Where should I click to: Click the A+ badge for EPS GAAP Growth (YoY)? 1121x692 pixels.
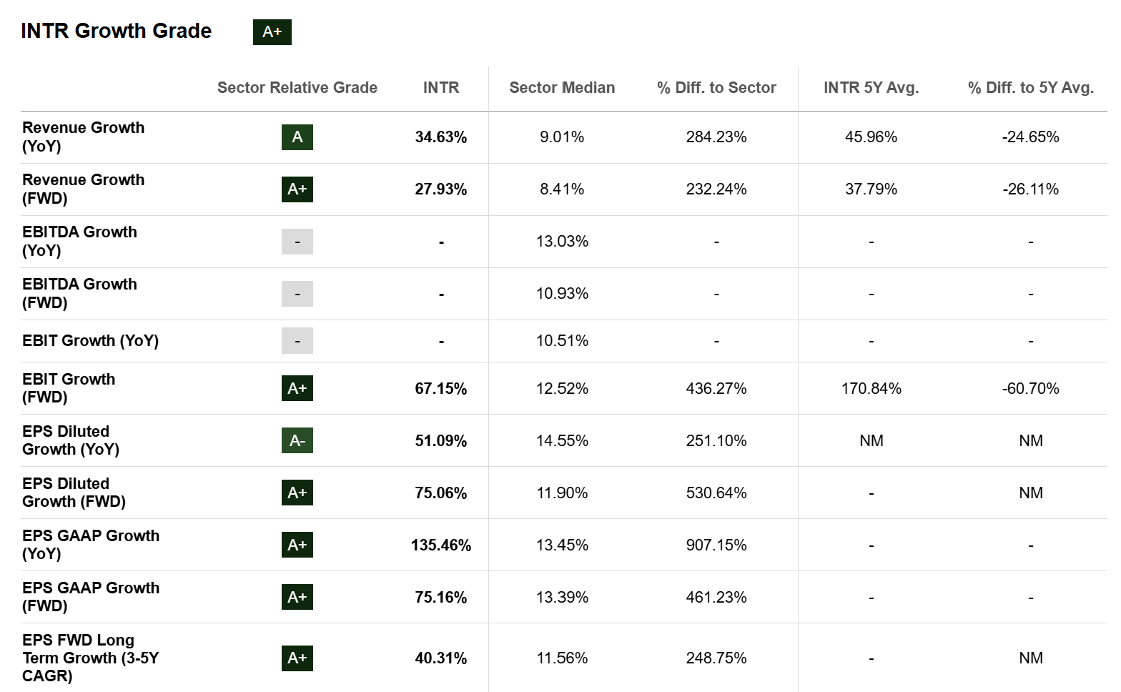(x=297, y=545)
